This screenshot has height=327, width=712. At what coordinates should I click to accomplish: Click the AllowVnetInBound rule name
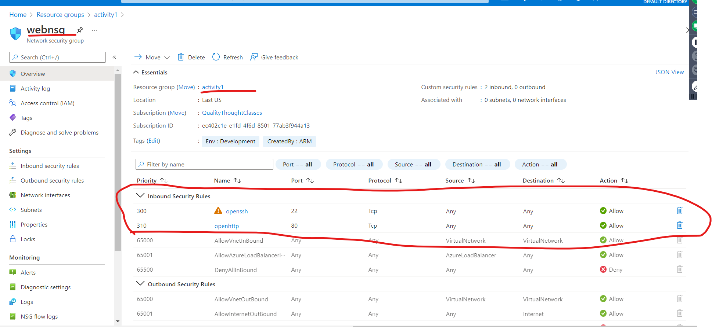click(x=239, y=240)
